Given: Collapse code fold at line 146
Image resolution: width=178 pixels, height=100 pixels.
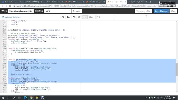Looking at the screenshot, I should click(6, 78).
